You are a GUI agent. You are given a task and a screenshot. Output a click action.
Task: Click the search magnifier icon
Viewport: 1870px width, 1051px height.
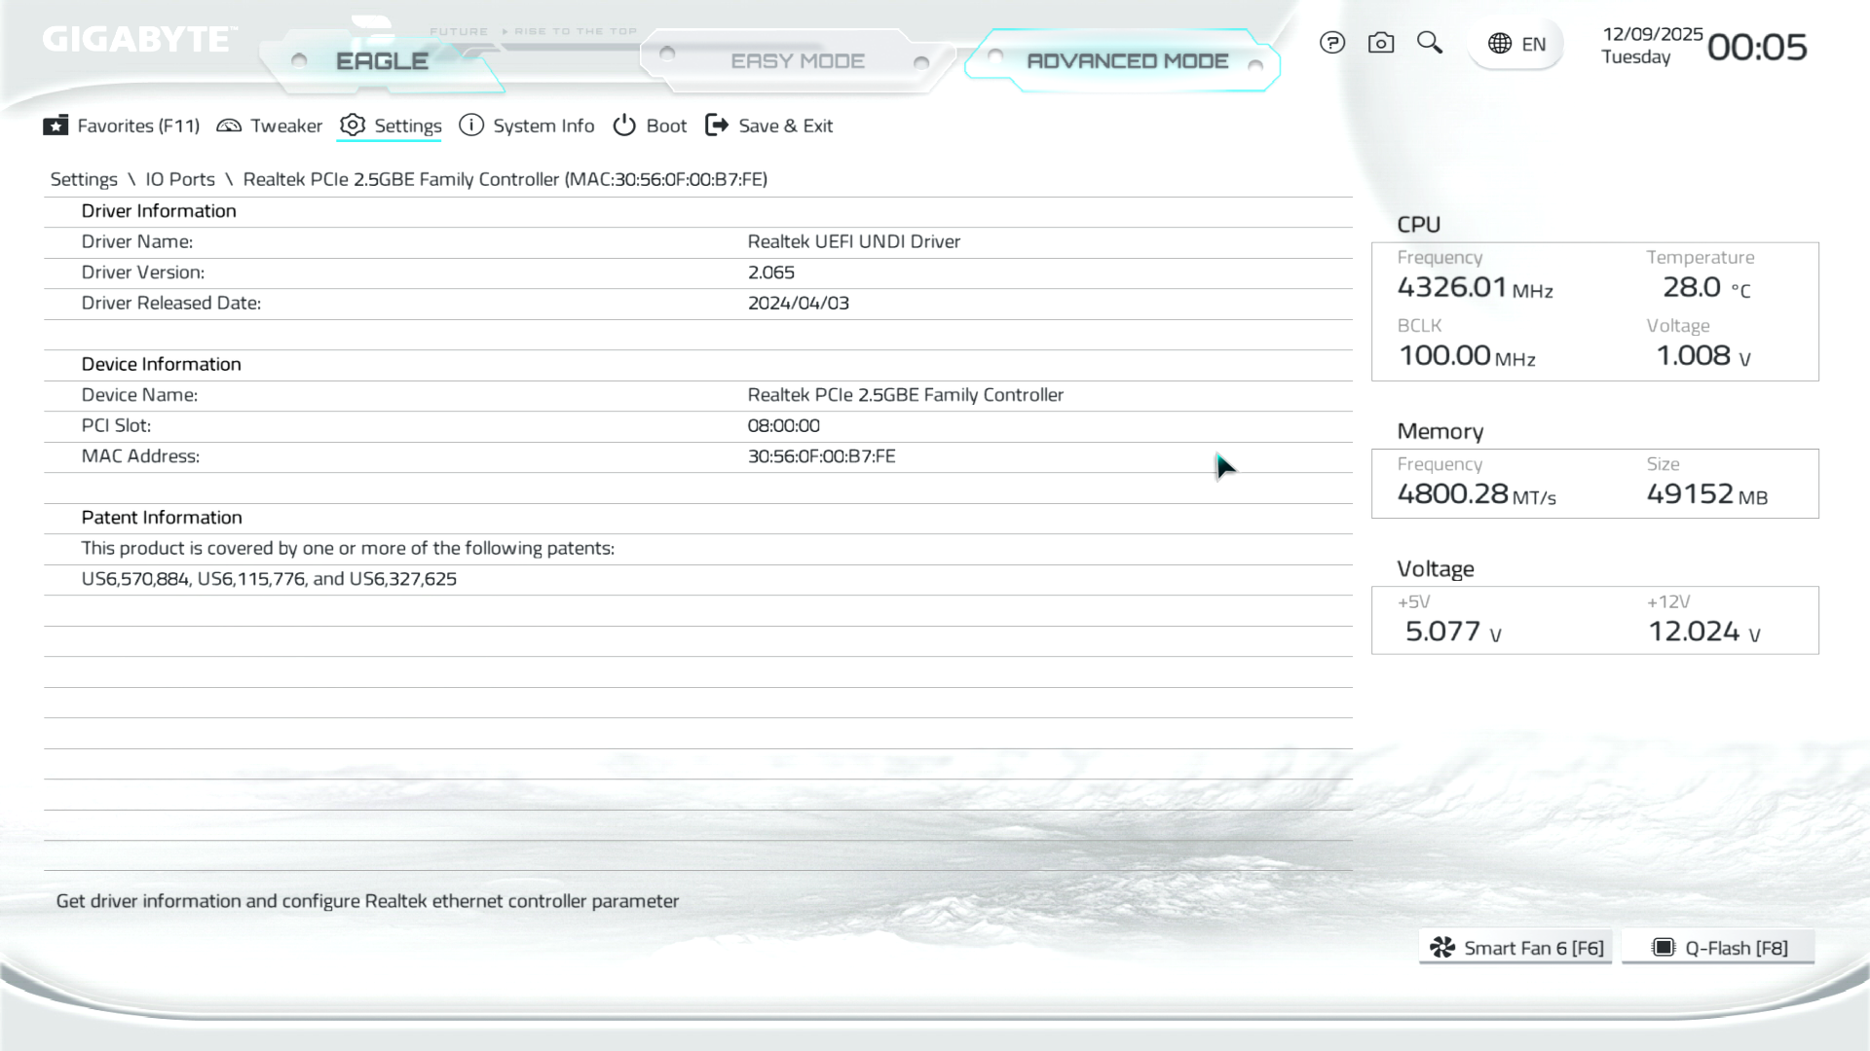[1429, 43]
